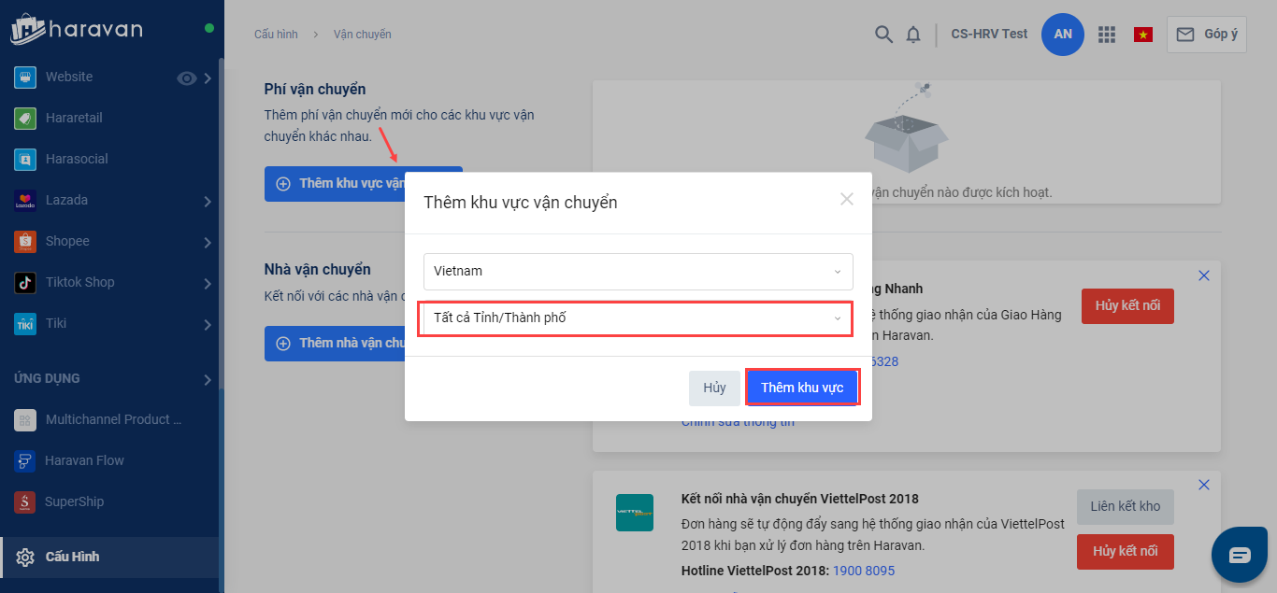Expand the Website submenu chevron
Image resolution: width=1277 pixels, height=593 pixels.
pyautogui.click(x=208, y=78)
